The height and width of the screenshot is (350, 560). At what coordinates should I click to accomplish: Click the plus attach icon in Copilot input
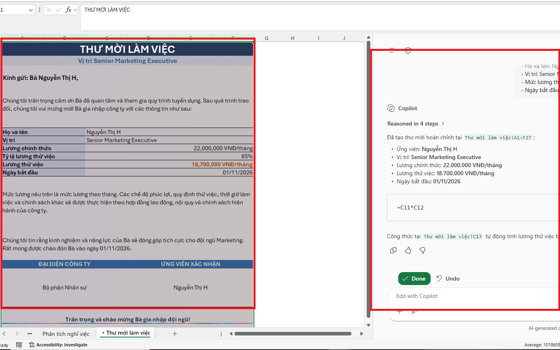pos(399,311)
